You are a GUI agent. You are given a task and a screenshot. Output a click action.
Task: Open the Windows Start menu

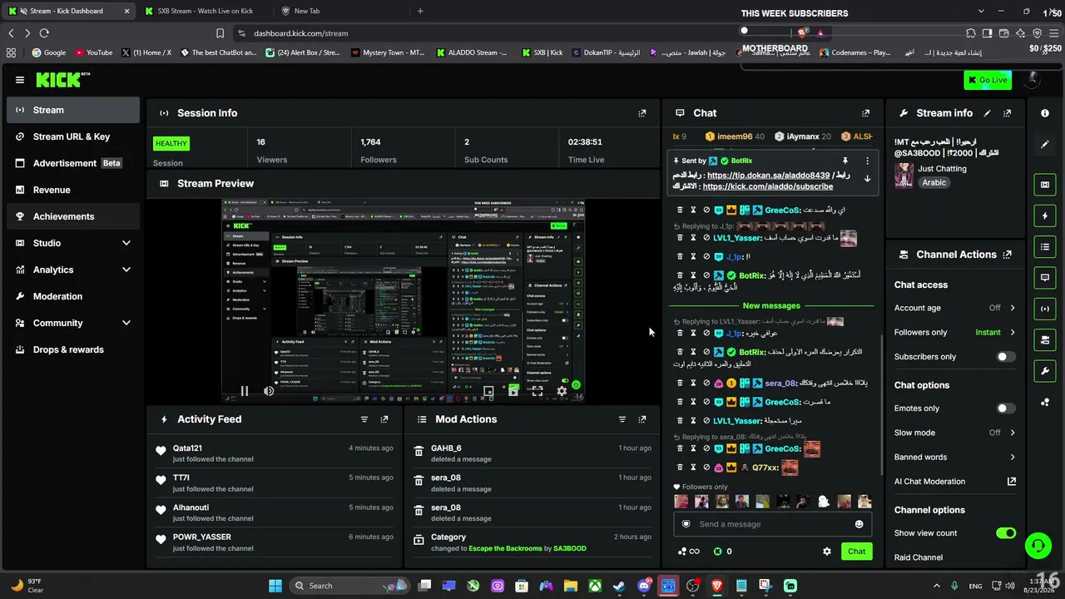click(x=275, y=586)
